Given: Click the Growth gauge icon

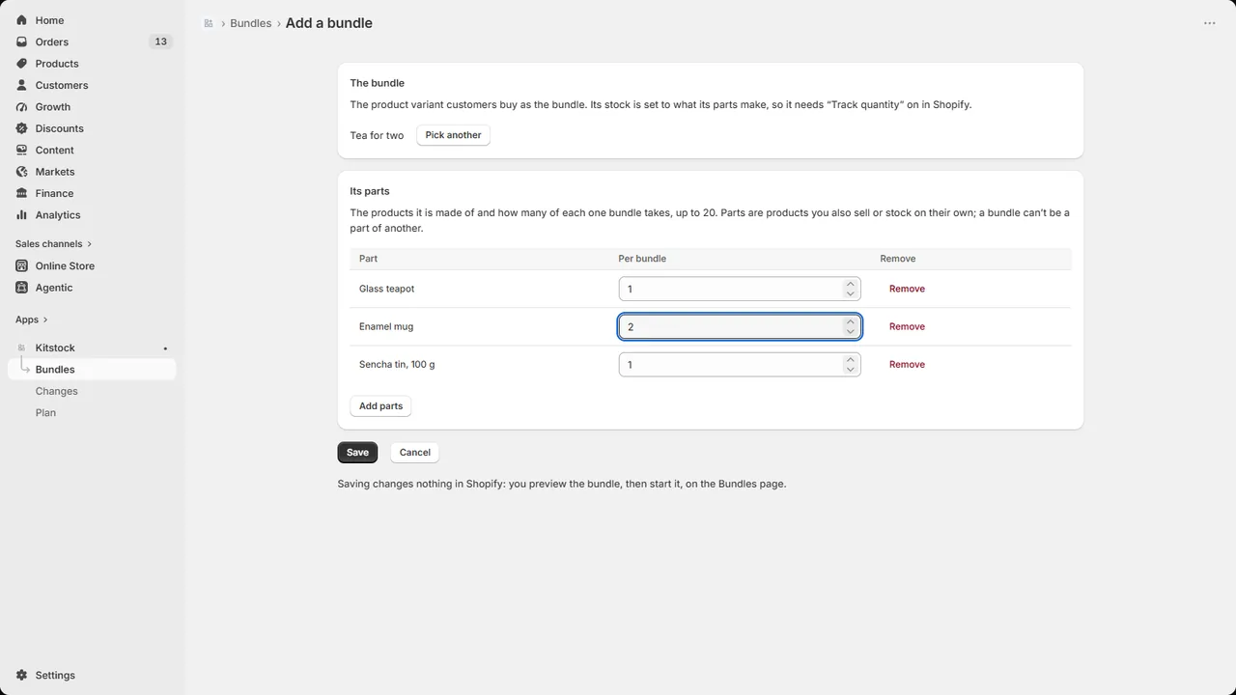Looking at the screenshot, I should click(21, 107).
